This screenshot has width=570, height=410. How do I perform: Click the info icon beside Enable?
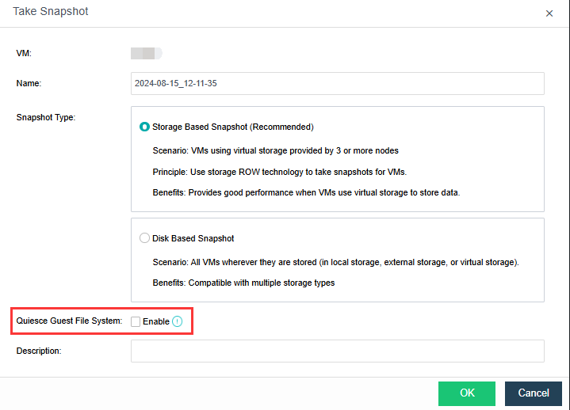tap(178, 321)
